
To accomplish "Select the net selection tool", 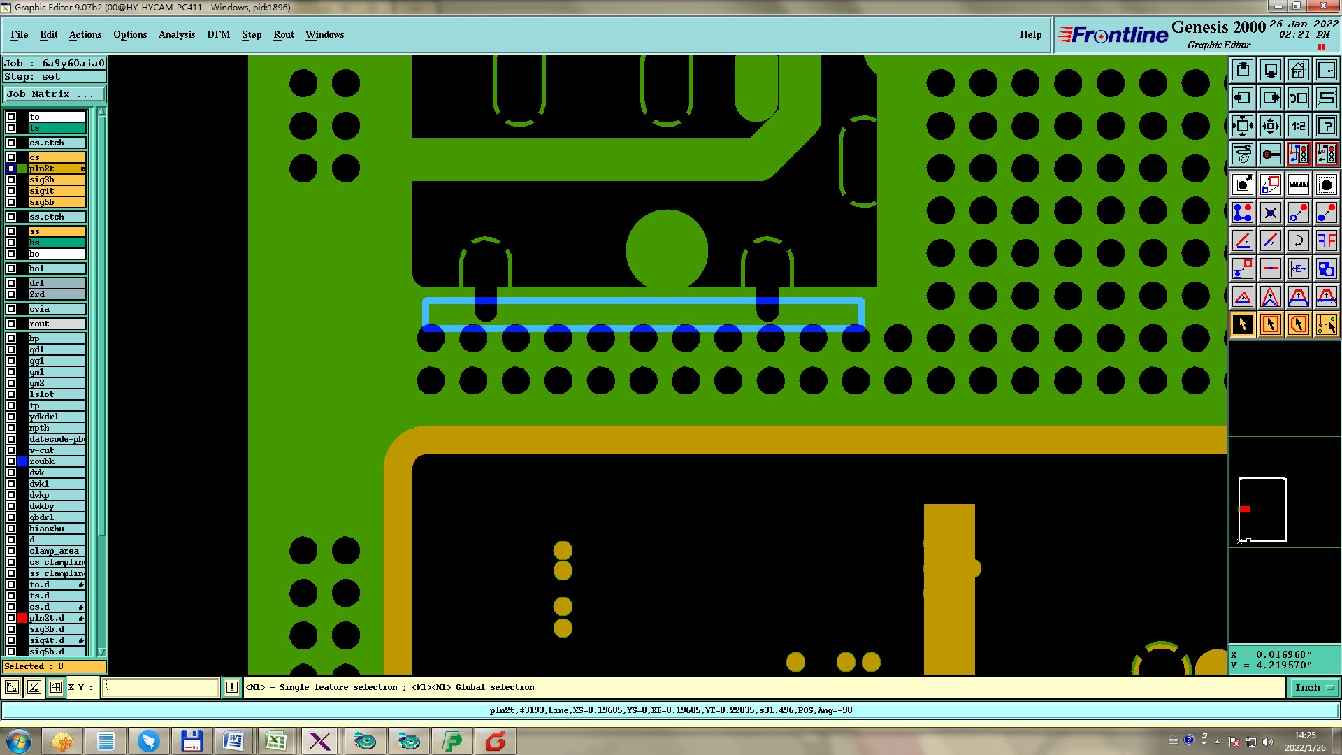I will pyautogui.click(x=1327, y=324).
